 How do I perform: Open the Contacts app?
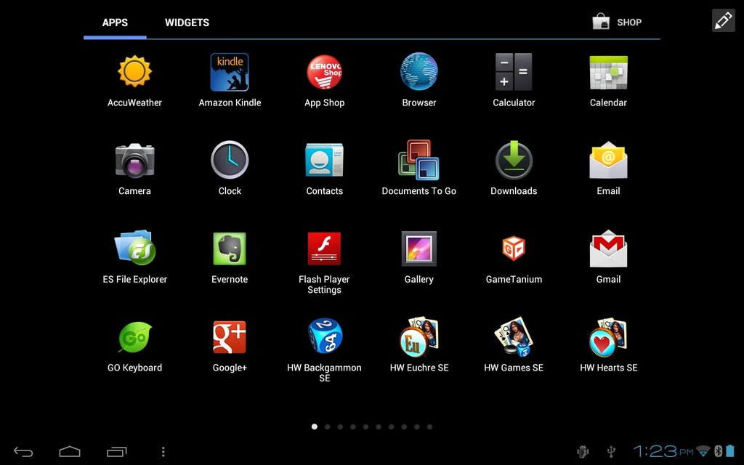(x=325, y=161)
